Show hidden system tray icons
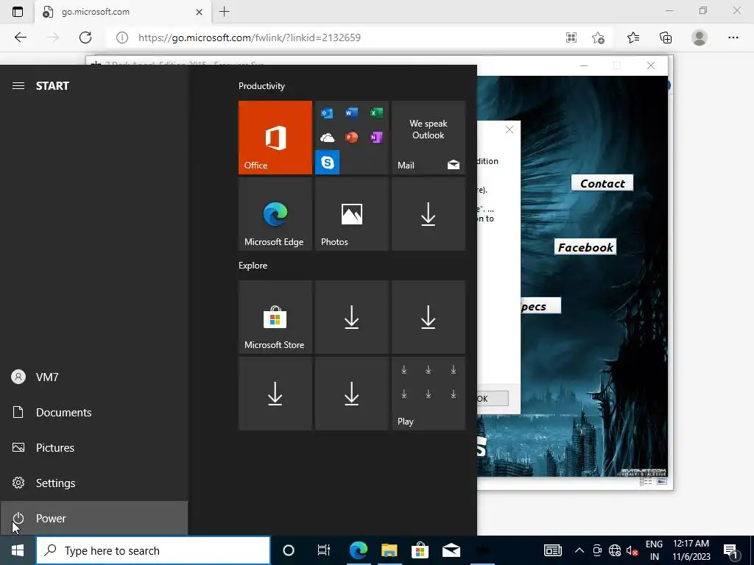Screen dimensions: 754x565 (x=579, y=550)
